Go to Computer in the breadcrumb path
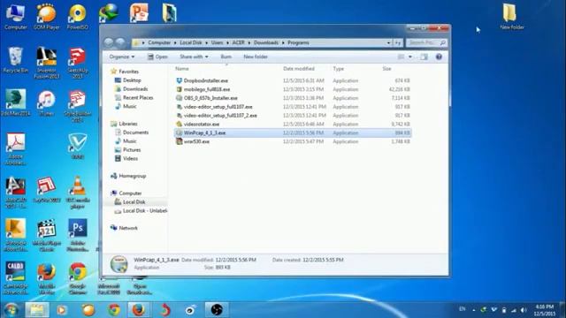The width and height of the screenshot is (566, 318). pyautogui.click(x=159, y=42)
